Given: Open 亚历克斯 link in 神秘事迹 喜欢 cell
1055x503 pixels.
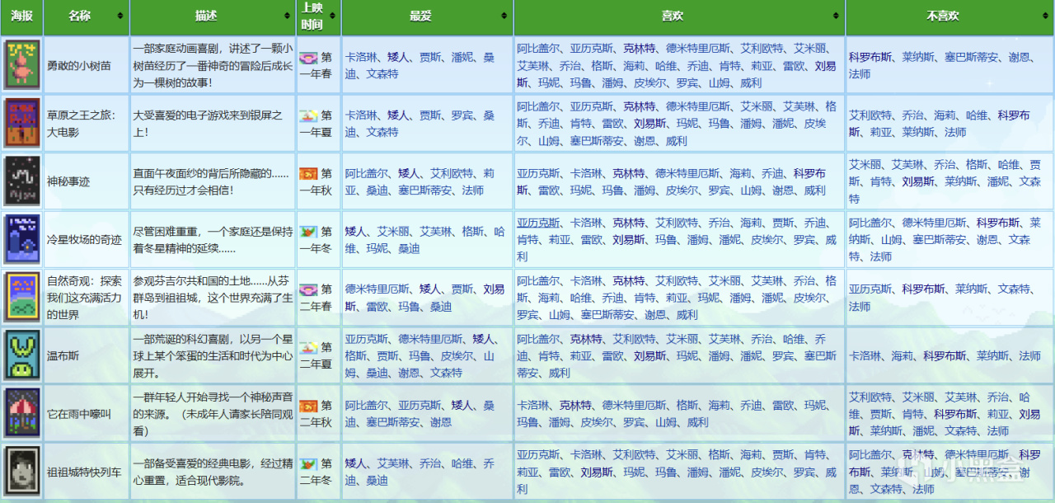Looking at the screenshot, I should [538, 174].
